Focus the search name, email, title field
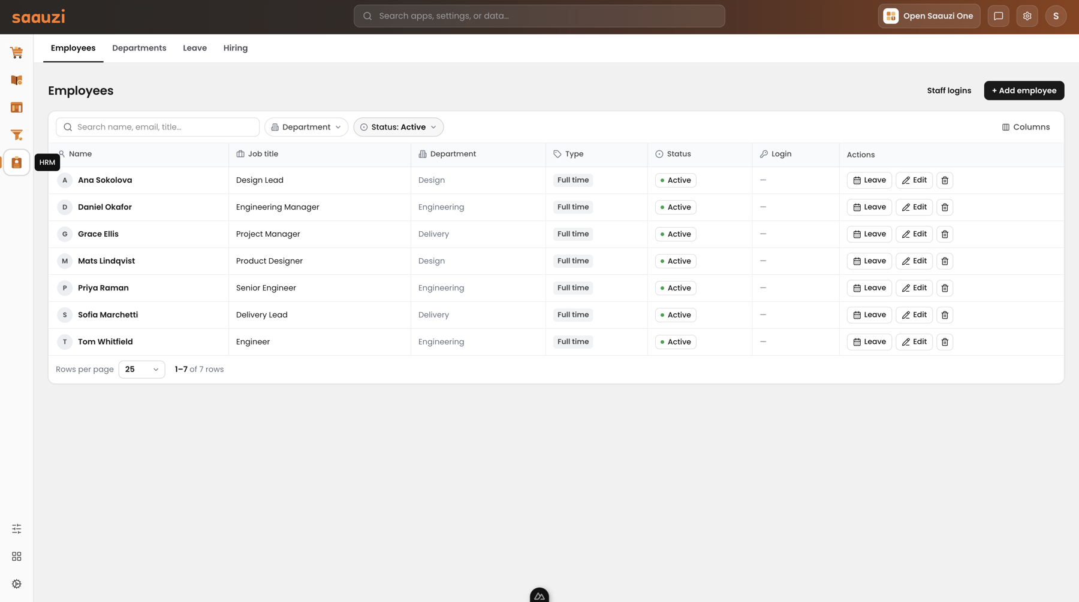Screen dimensions: 1079x602 pos(158,127)
